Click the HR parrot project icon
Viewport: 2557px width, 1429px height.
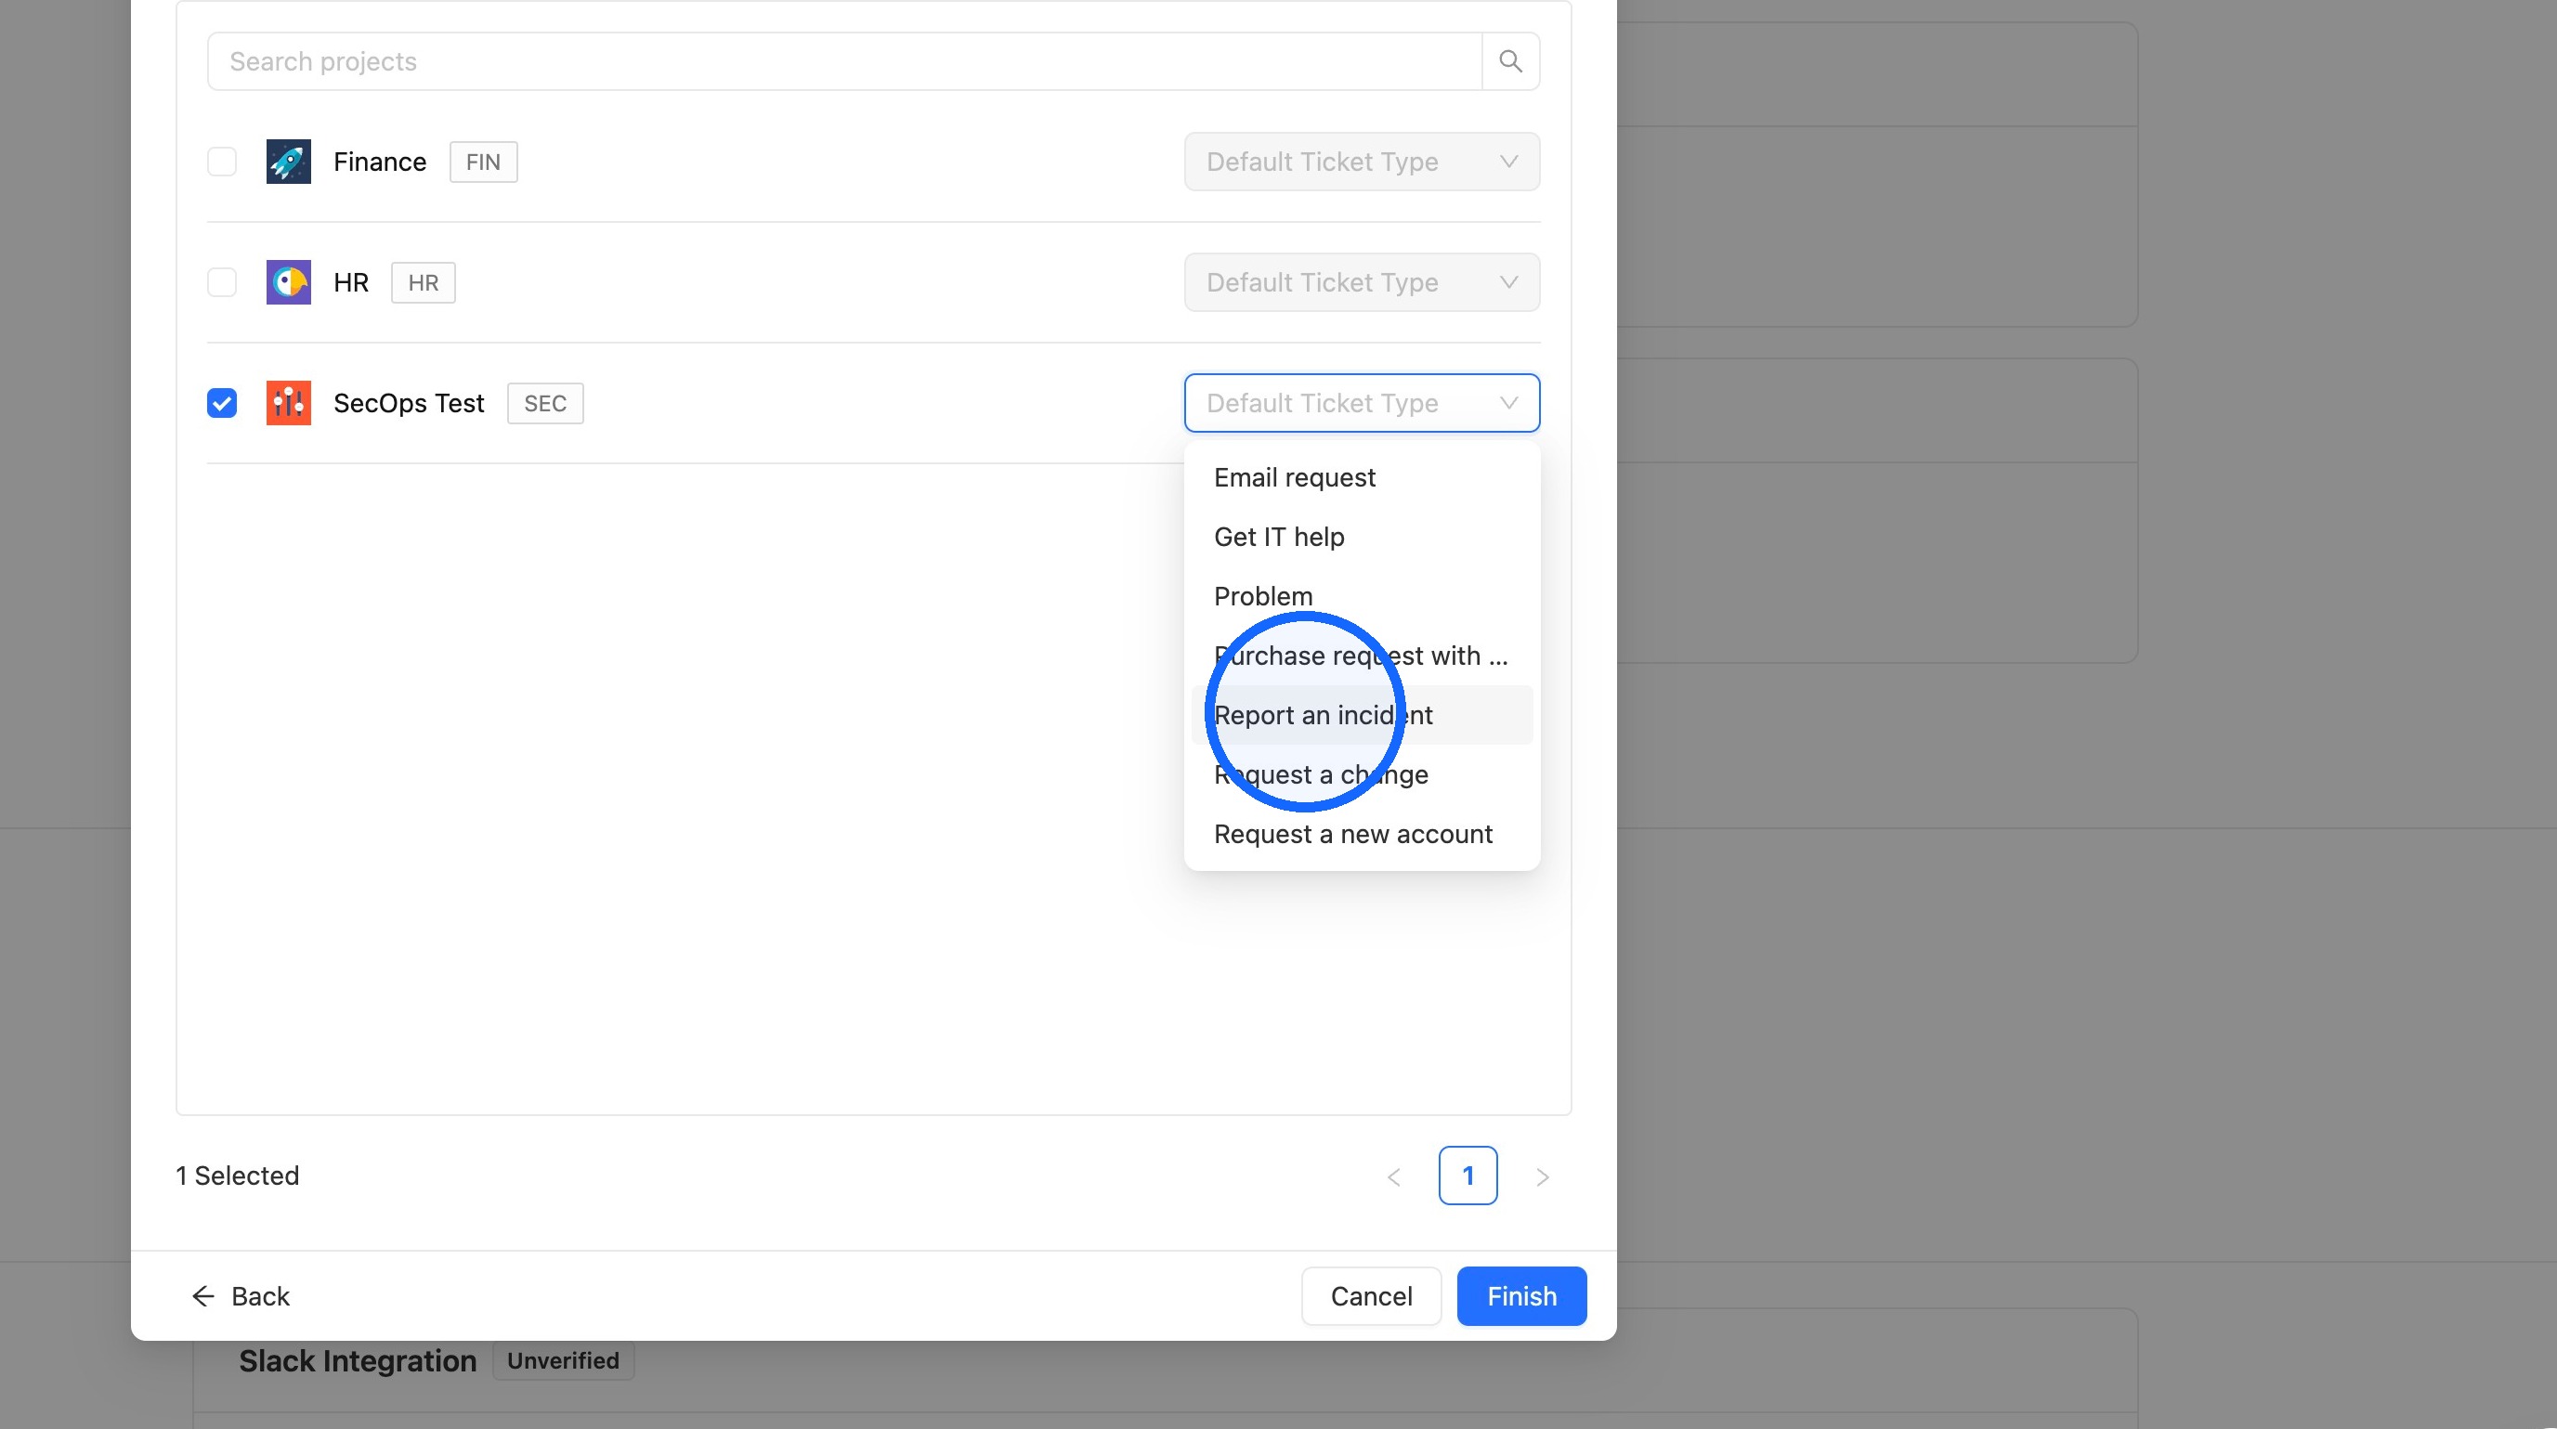[x=289, y=283]
